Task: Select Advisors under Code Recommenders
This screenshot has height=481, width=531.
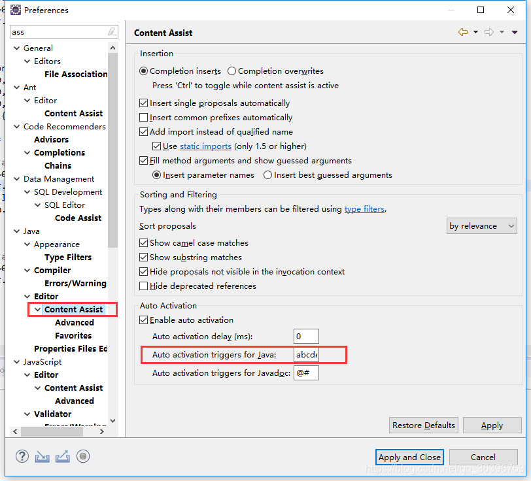Action: coord(51,139)
